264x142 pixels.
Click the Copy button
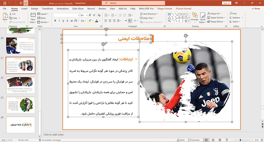[13, 18]
